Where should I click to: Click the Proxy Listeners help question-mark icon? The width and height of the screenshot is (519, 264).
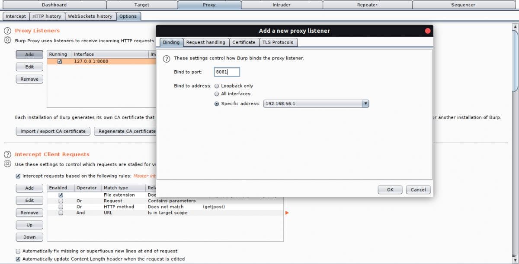pyautogui.click(x=7, y=31)
